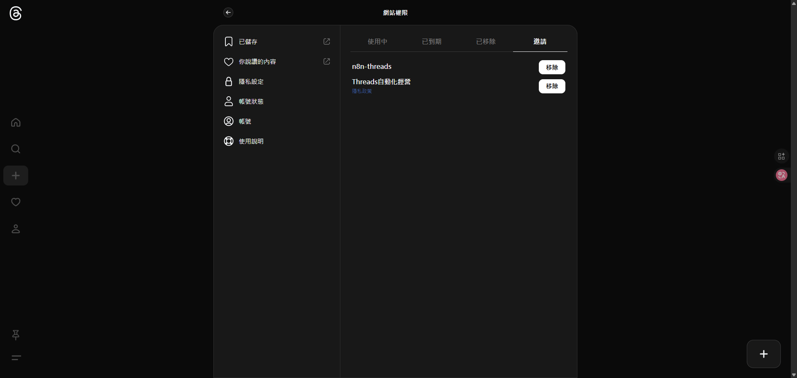Click the install app icon on right edge
Image resolution: width=797 pixels, height=378 pixels.
pos(781,156)
